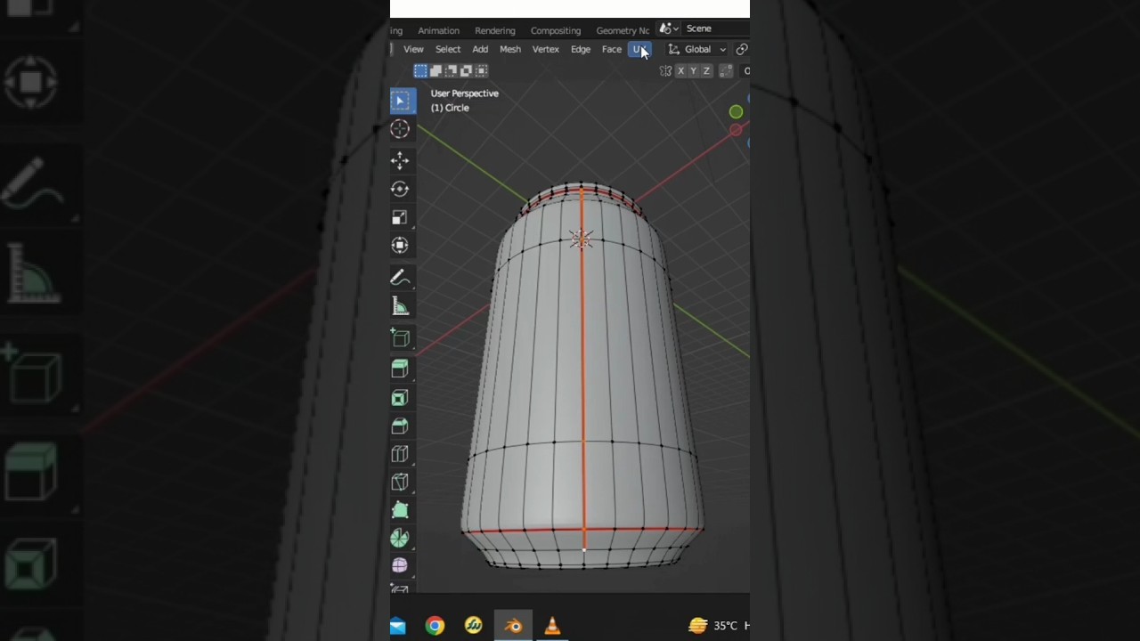Click the Blender taskbar icon
The image size is (1140, 641).
tap(514, 626)
